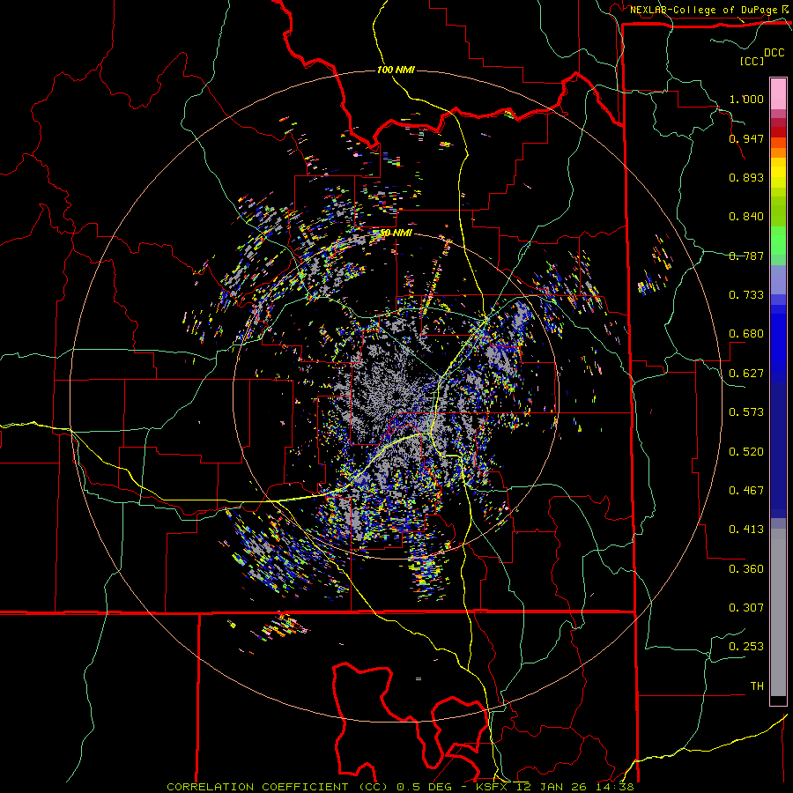
Task: Pick the red band near 0.947 in the legend
Action: 778,131
